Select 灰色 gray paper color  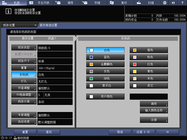[105, 71]
